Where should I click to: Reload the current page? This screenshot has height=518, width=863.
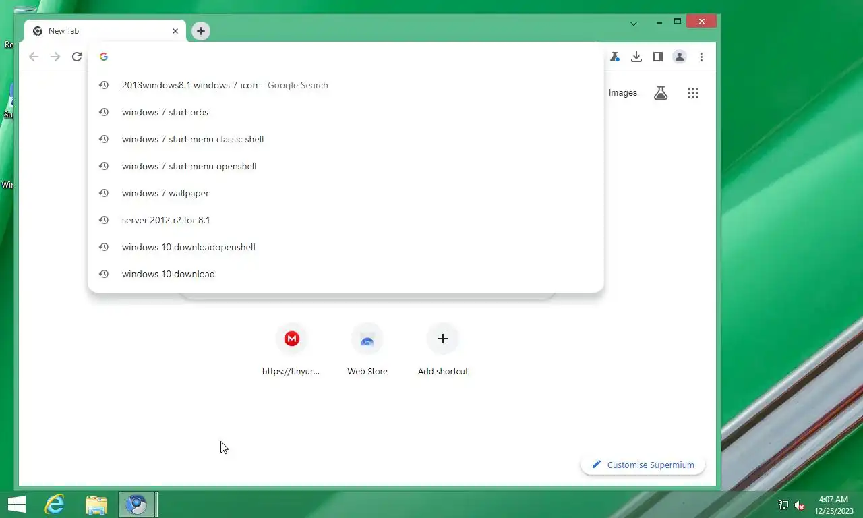pyautogui.click(x=77, y=57)
